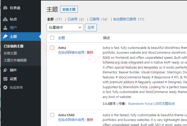Click the 应用 button
Image resolution: width=187 pixels, height=126 pixels.
pyautogui.click(x=91, y=27)
